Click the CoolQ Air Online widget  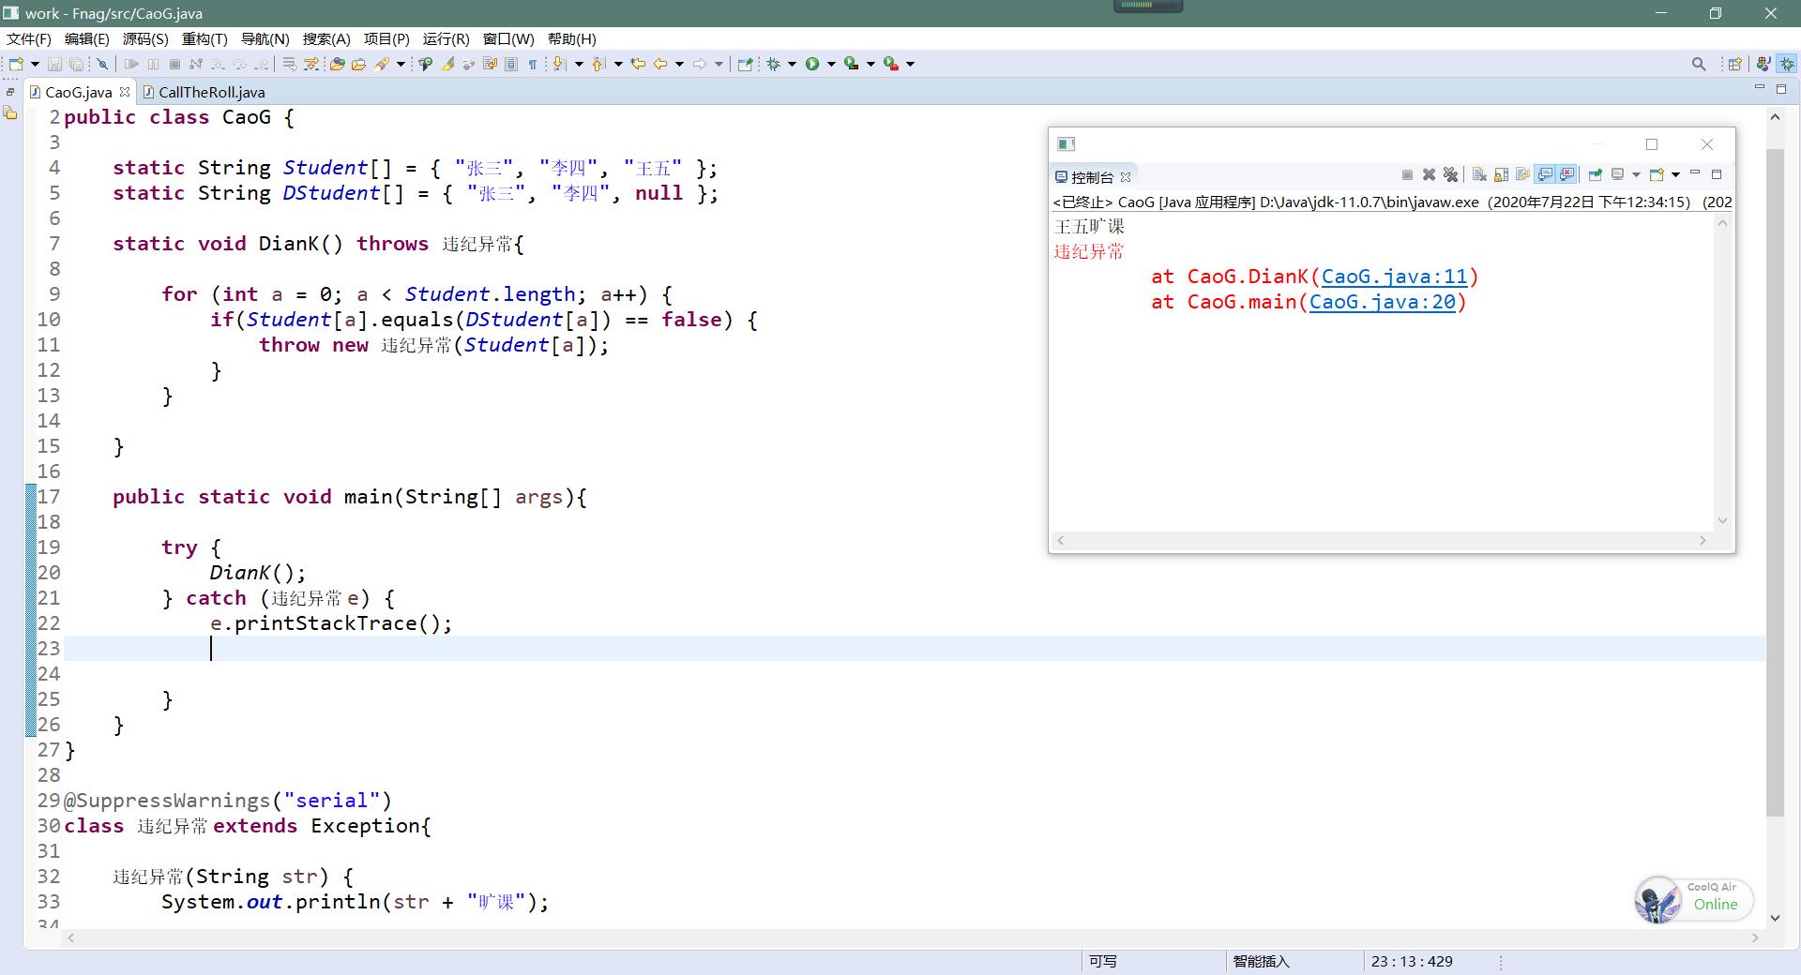pyautogui.click(x=1694, y=898)
